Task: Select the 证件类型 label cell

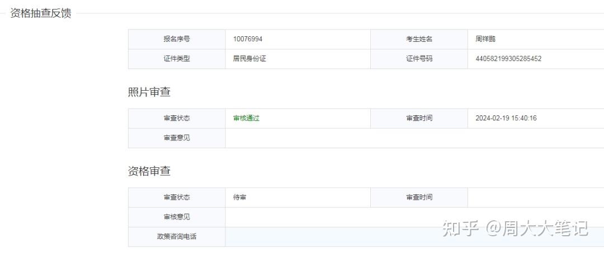Action: tap(177, 59)
